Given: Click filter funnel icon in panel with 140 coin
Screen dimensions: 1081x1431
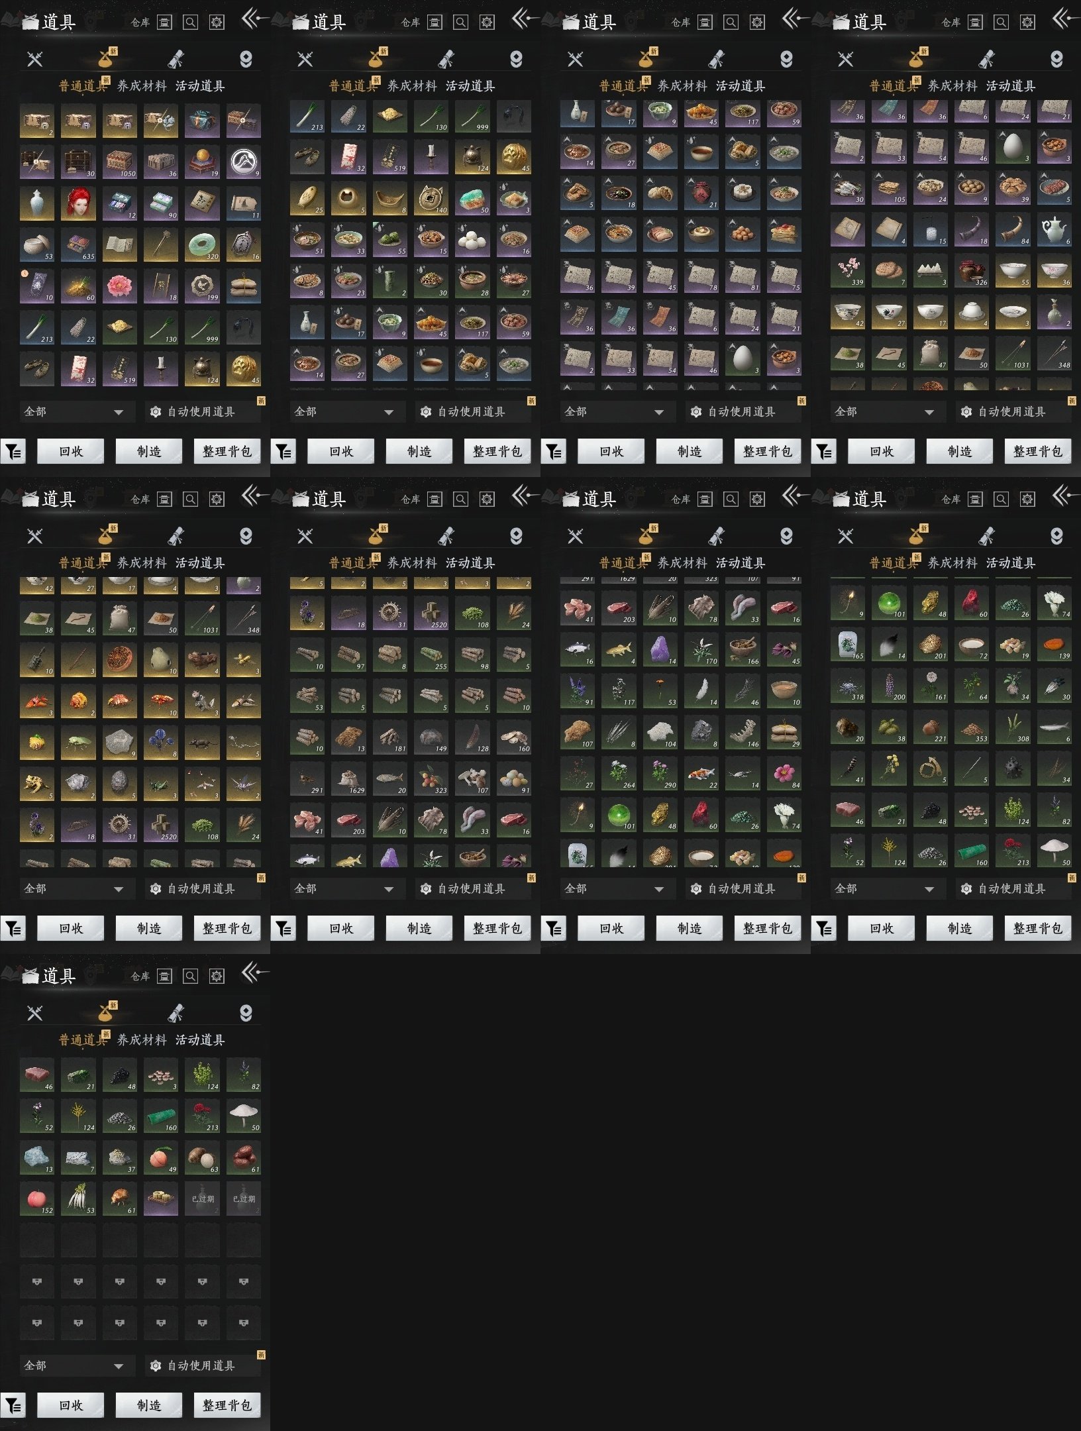Looking at the screenshot, I should 283,452.
